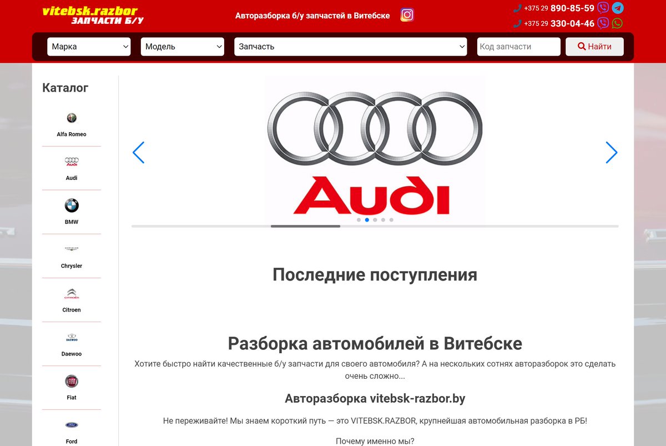Click header text Авторазборка б/у запчастей в Витебске

(312, 16)
